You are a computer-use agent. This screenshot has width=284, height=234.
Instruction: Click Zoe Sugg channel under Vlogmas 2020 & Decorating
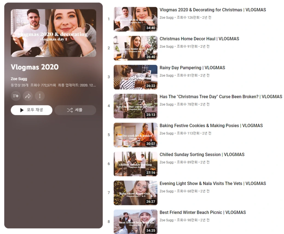[x=166, y=17]
